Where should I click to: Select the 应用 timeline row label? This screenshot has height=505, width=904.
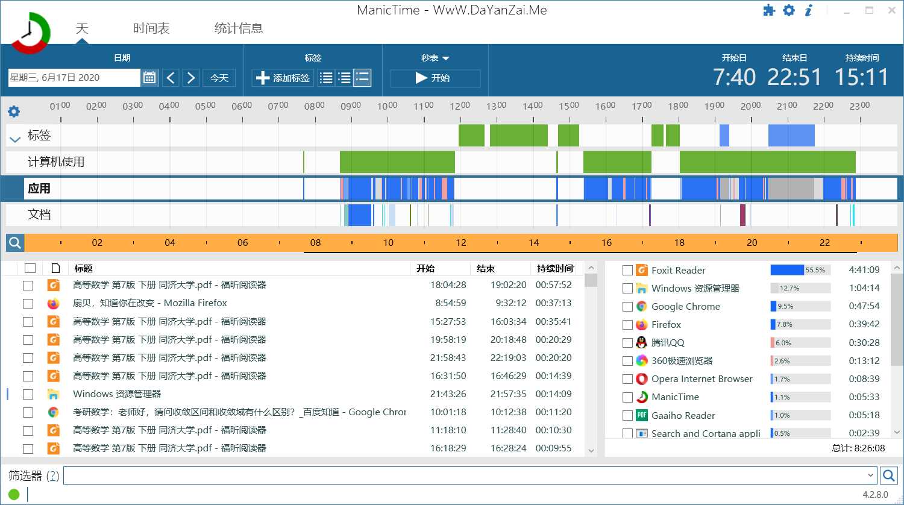point(39,188)
